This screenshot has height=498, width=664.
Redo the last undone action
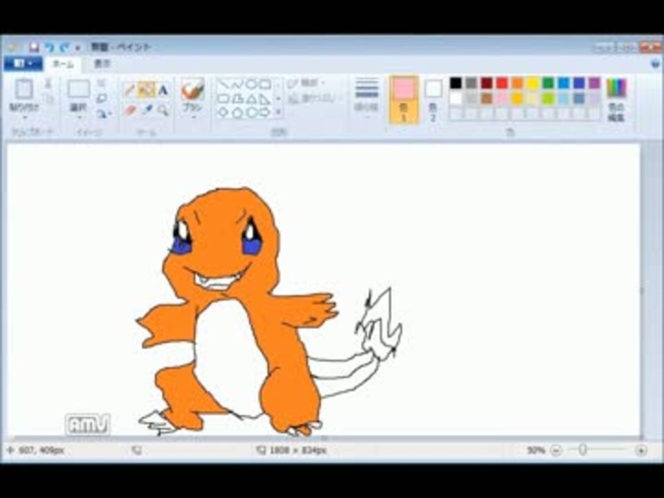click(64, 46)
